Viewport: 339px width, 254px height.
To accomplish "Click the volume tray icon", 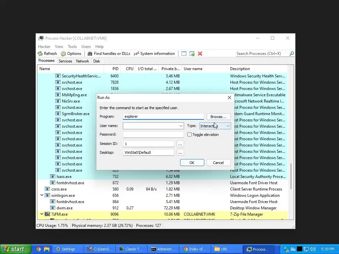I will pos(313,249).
